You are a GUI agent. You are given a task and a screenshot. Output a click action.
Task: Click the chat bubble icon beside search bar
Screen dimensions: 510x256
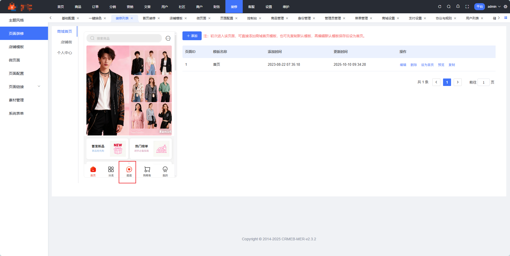click(168, 38)
